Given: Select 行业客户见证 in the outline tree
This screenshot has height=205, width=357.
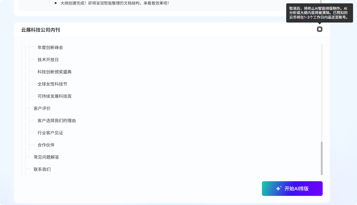Looking at the screenshot, I should pos(50,133).
